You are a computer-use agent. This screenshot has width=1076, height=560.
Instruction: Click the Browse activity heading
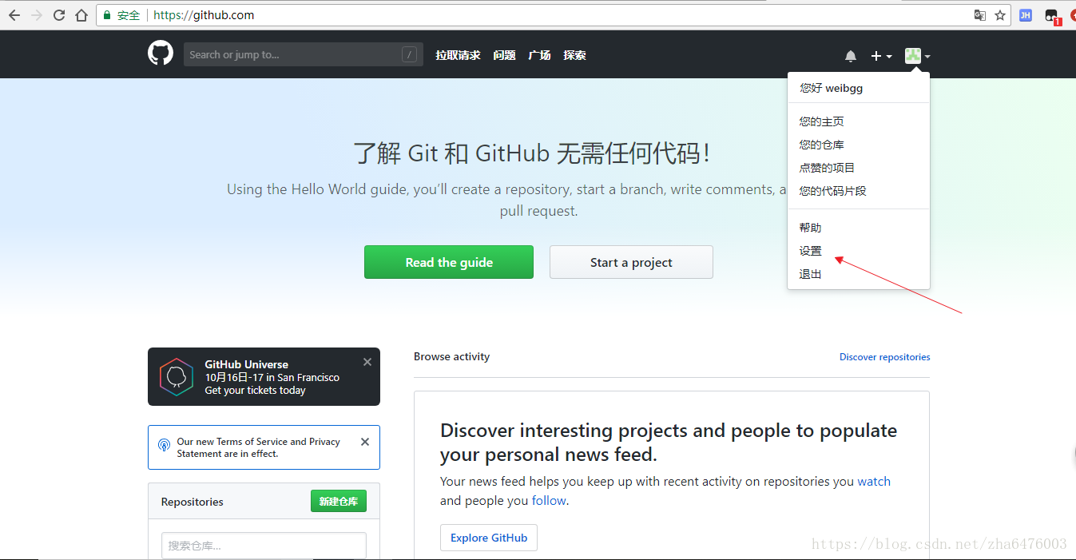point(451,356)
